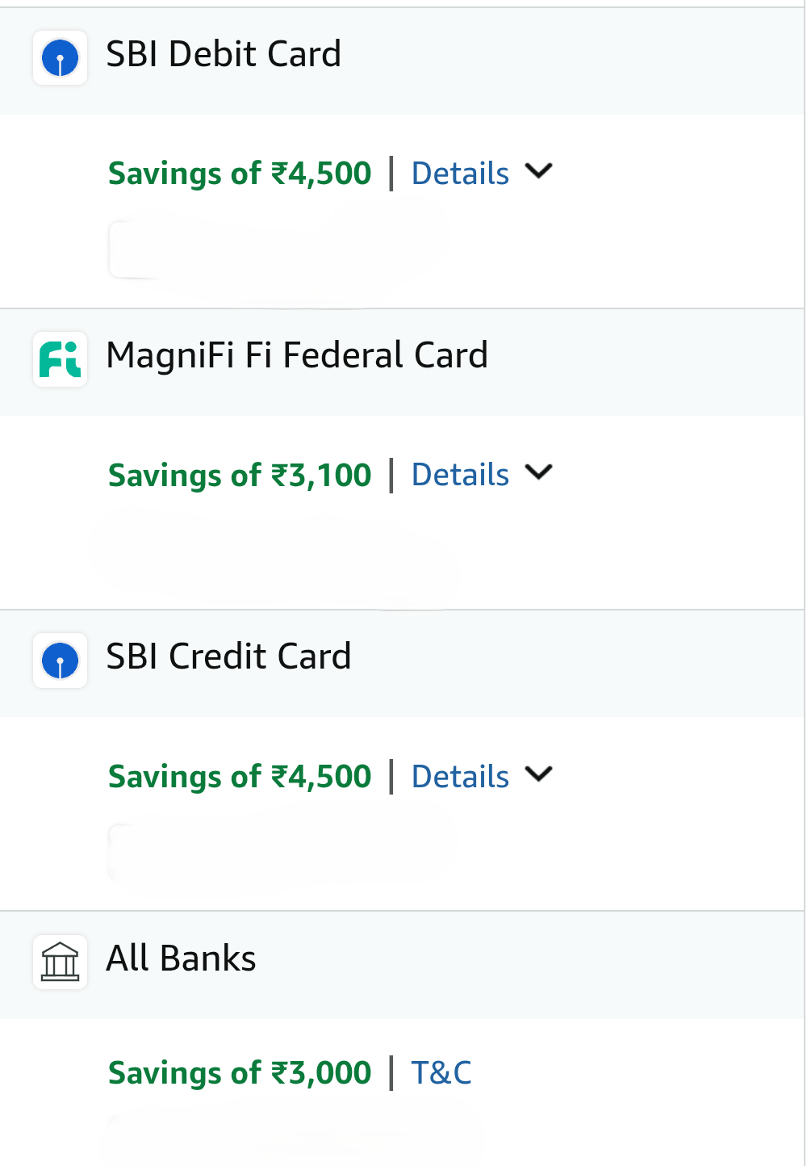Select the SBI Debit Card offer heading
This screenshot has height=1166, width=807.
pyautogui.click(x=224, y=55)
